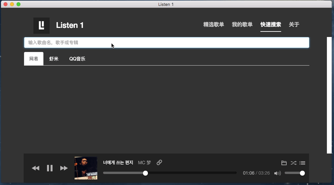Open the 精选歌单 section
The height and width of the screenshot is (185, 334).
tap(214, 25)
